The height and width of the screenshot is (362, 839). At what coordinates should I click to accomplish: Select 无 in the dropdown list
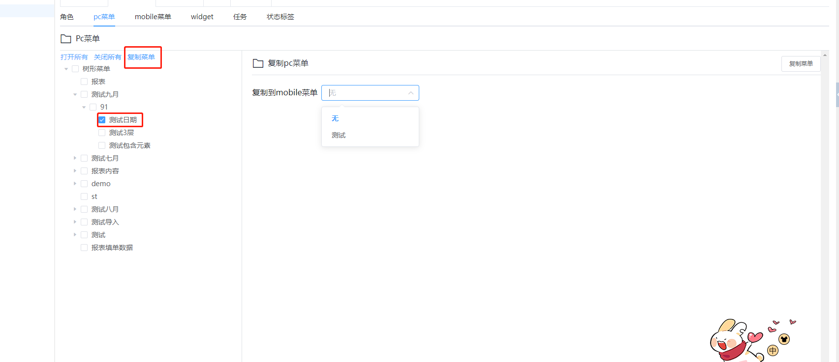pos(370,118)
